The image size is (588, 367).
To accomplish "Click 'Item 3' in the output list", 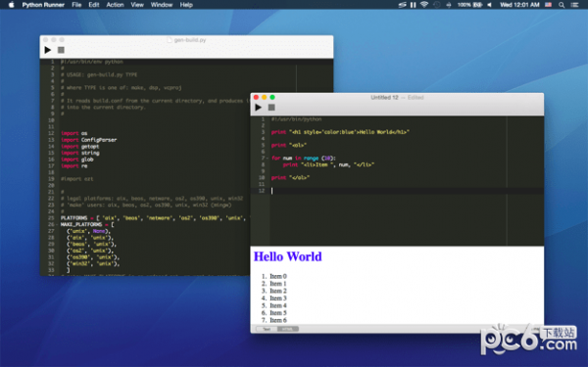I will click(x=278, y=298).
